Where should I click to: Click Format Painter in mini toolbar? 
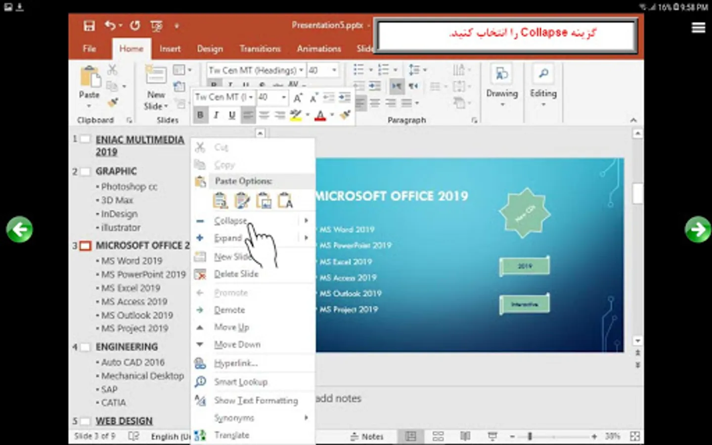point(345,115)
